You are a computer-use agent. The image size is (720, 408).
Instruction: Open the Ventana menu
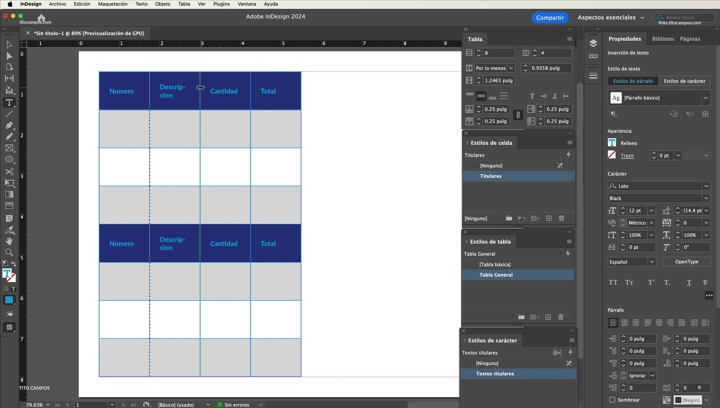click(x=246, y=4)
